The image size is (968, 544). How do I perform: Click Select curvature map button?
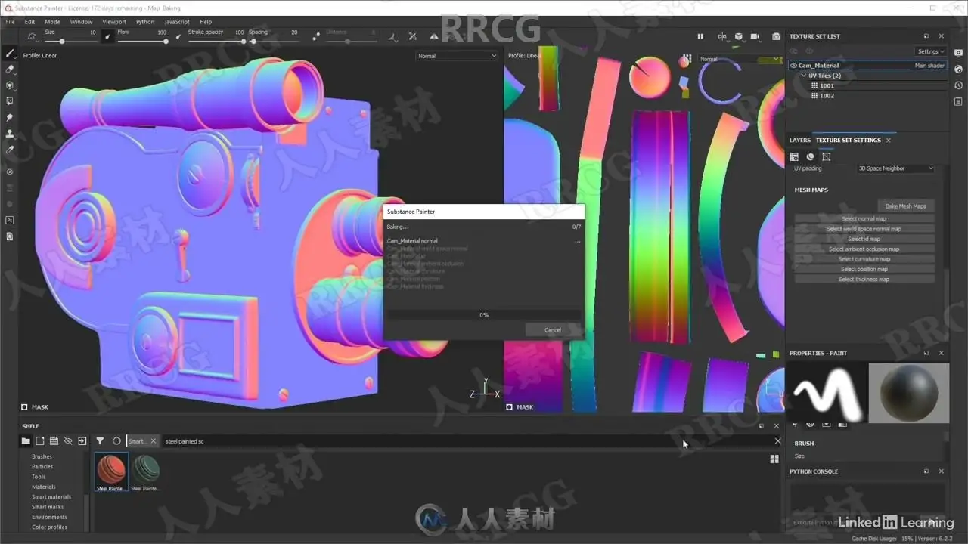(864, 259)
